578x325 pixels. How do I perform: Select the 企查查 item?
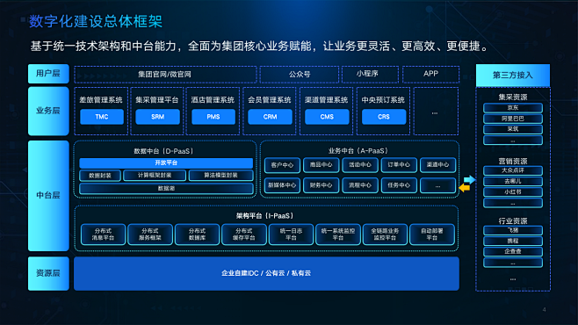coord(513,252)
